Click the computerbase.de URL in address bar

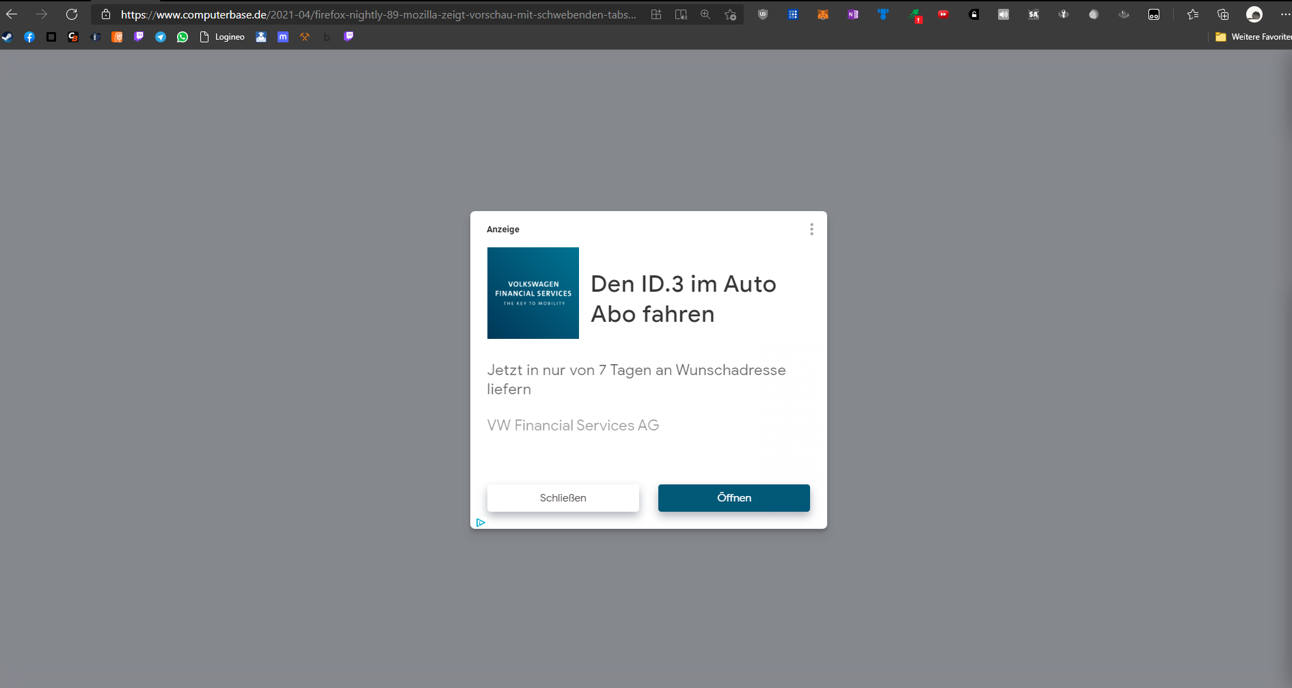click(378, 14)
